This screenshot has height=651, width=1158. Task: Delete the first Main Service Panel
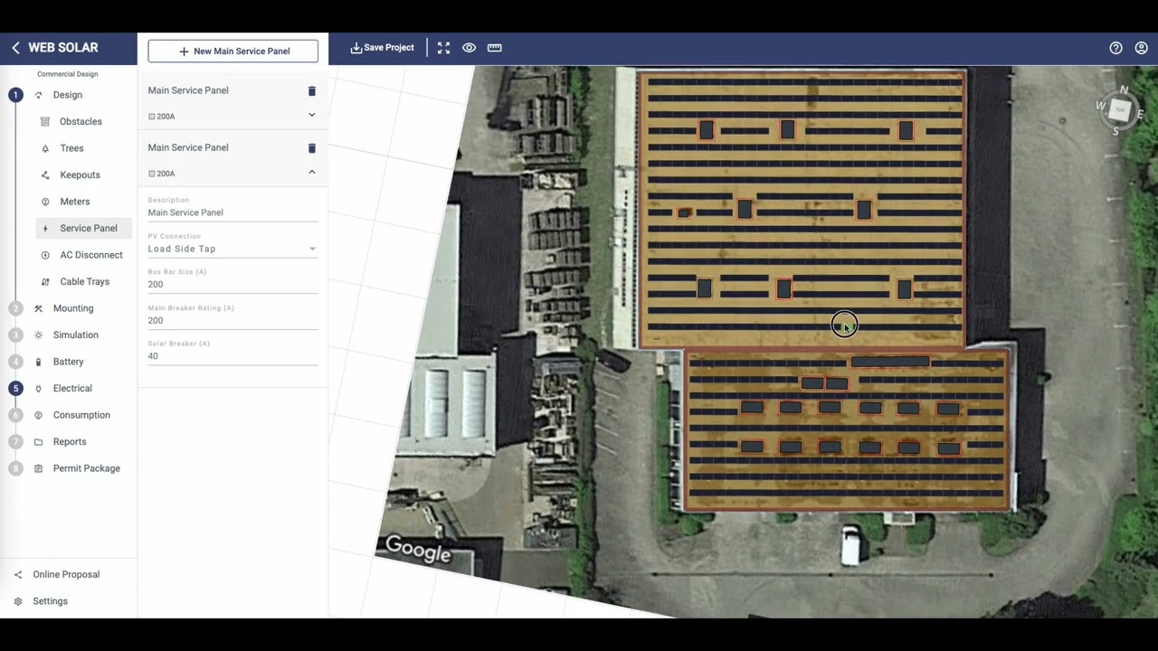pyautogui.click(x=312, y=90)
